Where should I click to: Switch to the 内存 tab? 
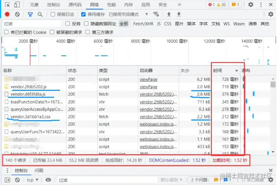pos(128,5)
